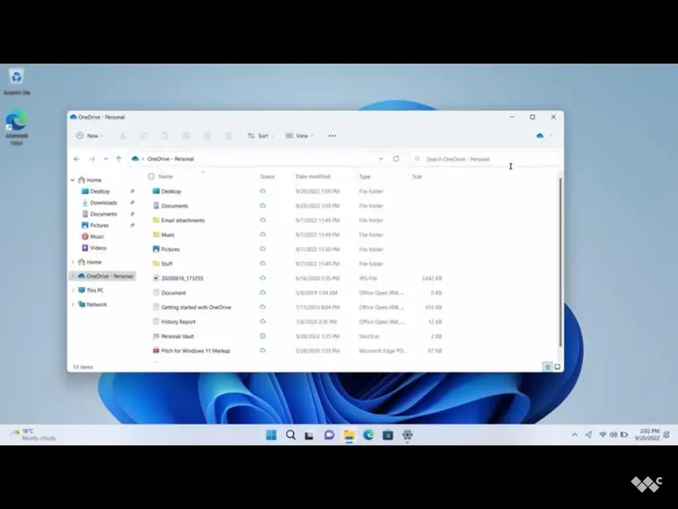Click the Share icon in toolbar
Image resolution: width=678 pixels, height=509 pixels.
[x=207, y=136]
